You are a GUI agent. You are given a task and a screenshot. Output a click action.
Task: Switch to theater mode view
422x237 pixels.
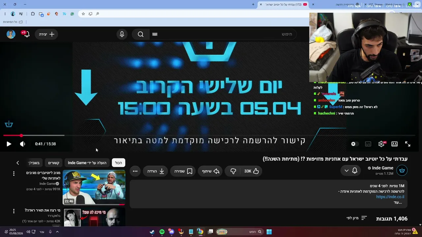point(394,144)
